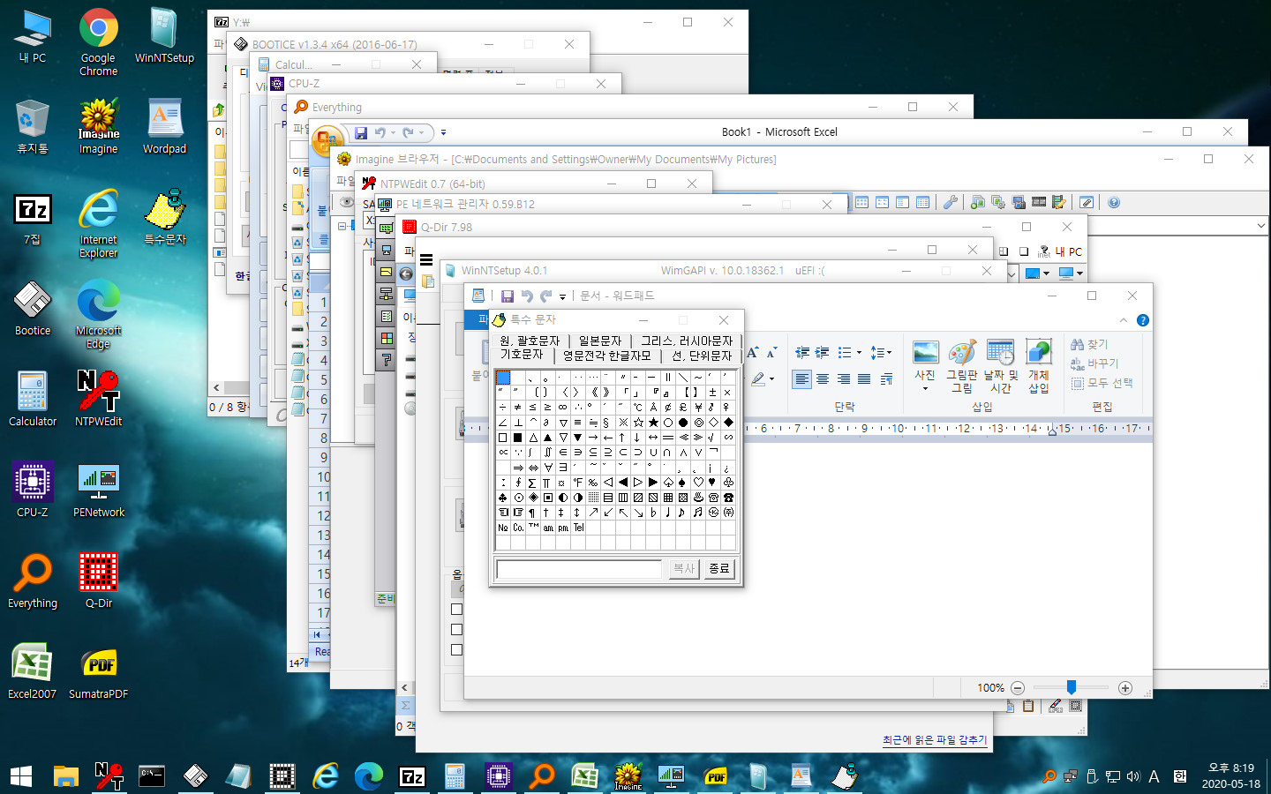Viewport: 1271px width, 794px height.
Task: Decrease paragraph indent in WordPad
Action: pyautogui.click(x=801, y=353)
